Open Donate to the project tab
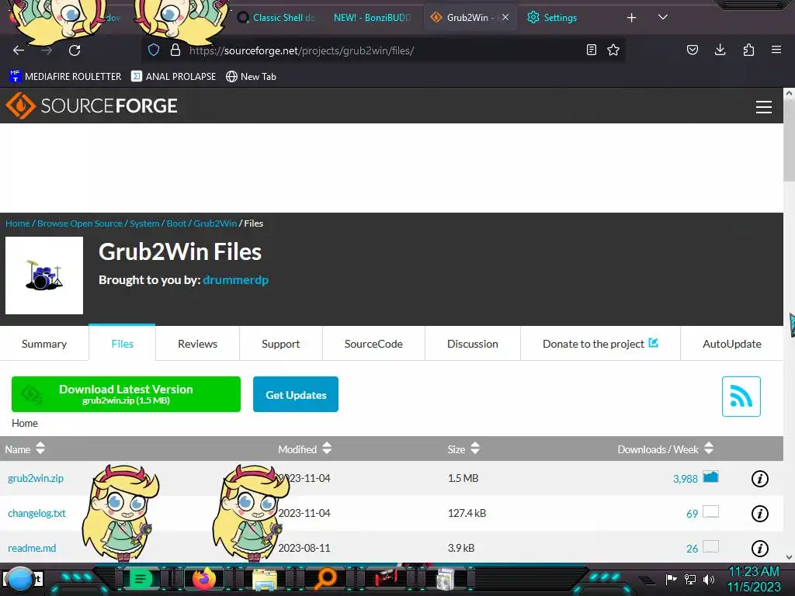The height and width of the screenshot is (596, 795). [x=600, y=344]
